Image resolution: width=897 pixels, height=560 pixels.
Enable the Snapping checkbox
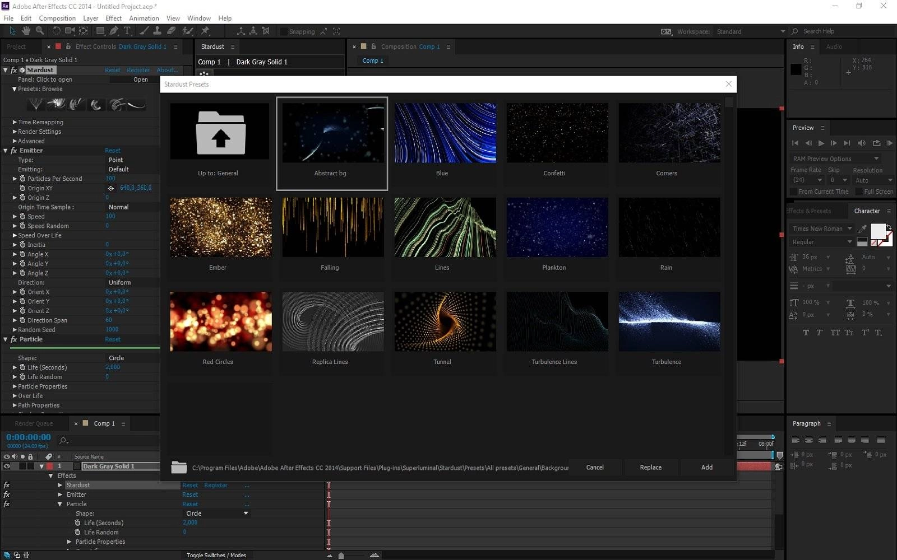tap(284, 31)
